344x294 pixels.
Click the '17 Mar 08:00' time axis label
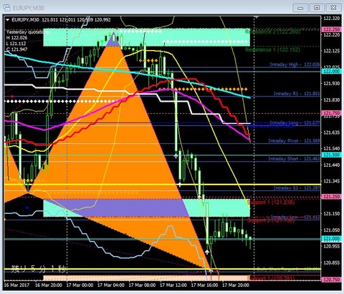142,285
